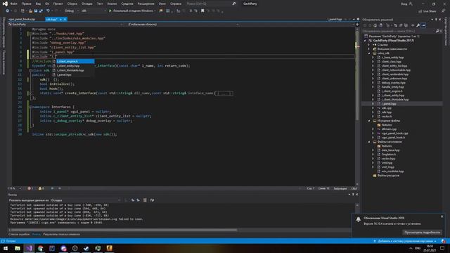
Task: Switch to Список ошибок tab
Action: point(19,234)
